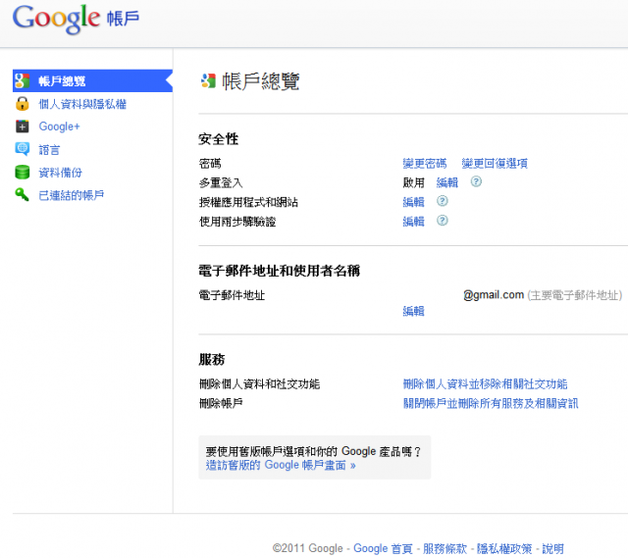Click 刪除個人資料並移除相關社交功能 link
628x558 pixels.
[485, 383]
